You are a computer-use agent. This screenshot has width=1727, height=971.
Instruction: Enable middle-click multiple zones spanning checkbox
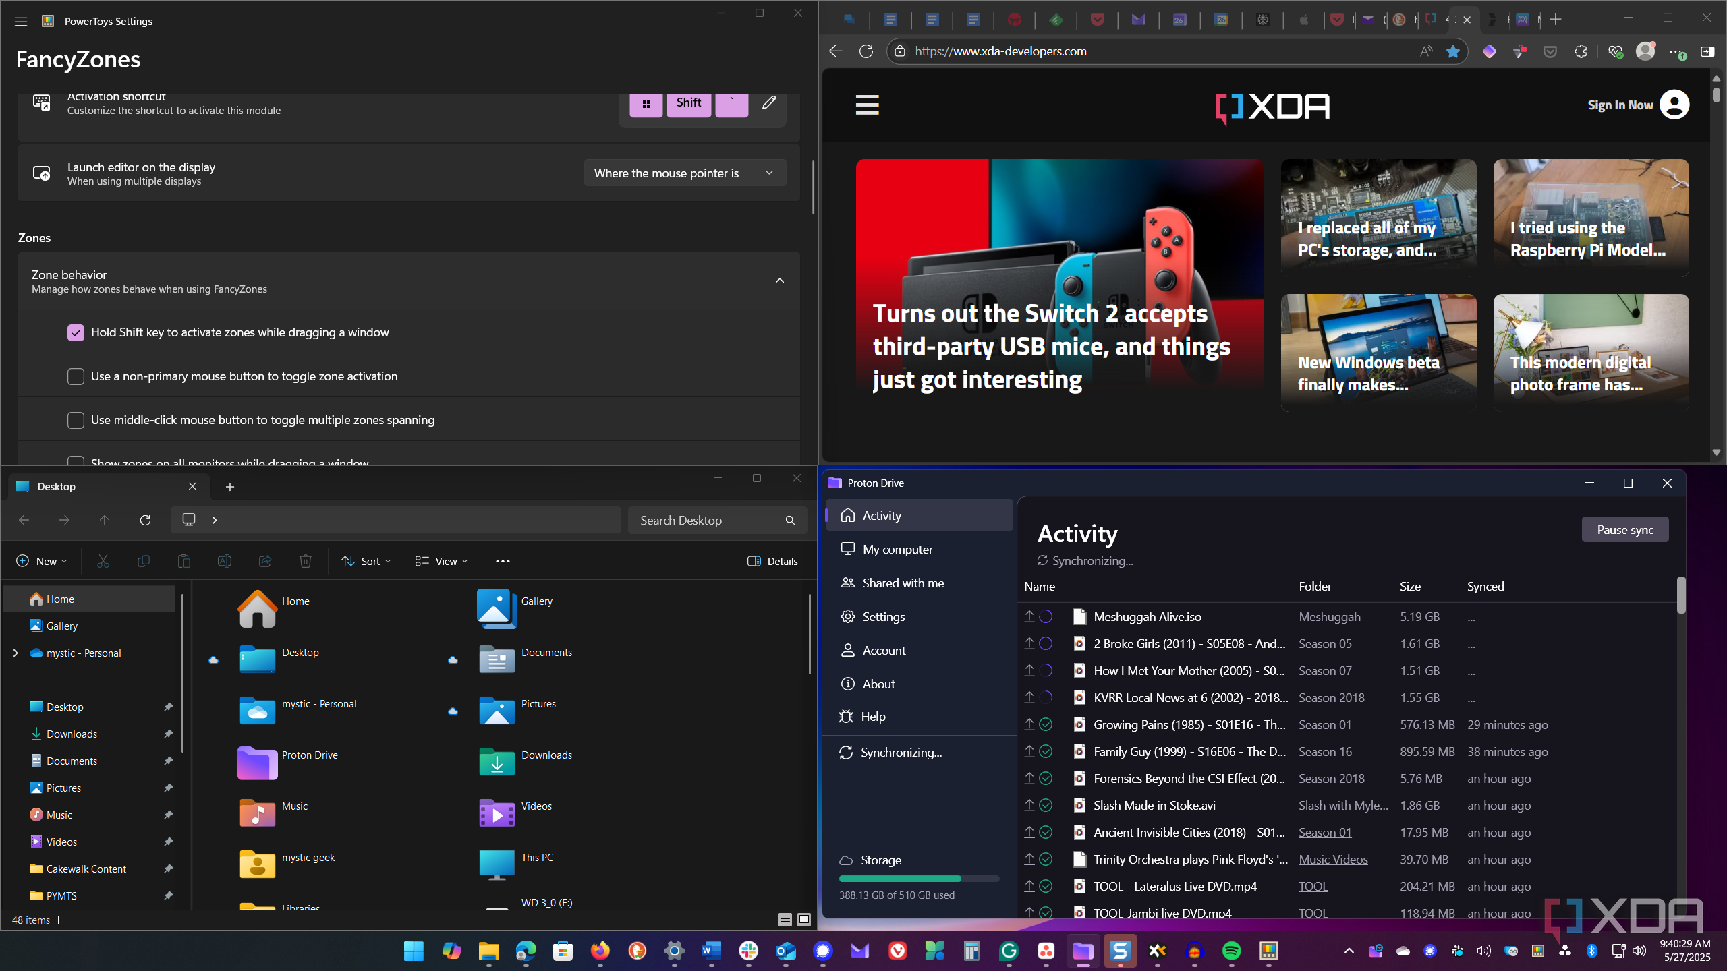coord(76,420)
